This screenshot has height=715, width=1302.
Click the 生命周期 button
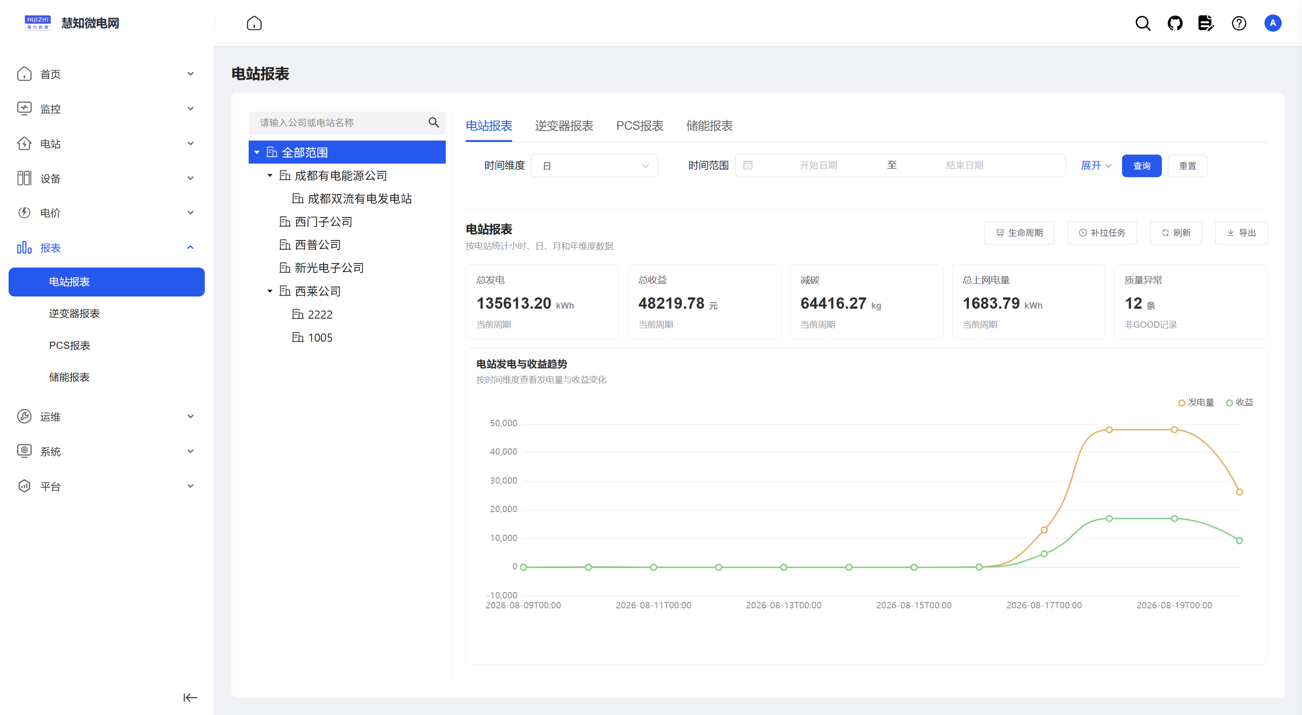coord(1019,233)
